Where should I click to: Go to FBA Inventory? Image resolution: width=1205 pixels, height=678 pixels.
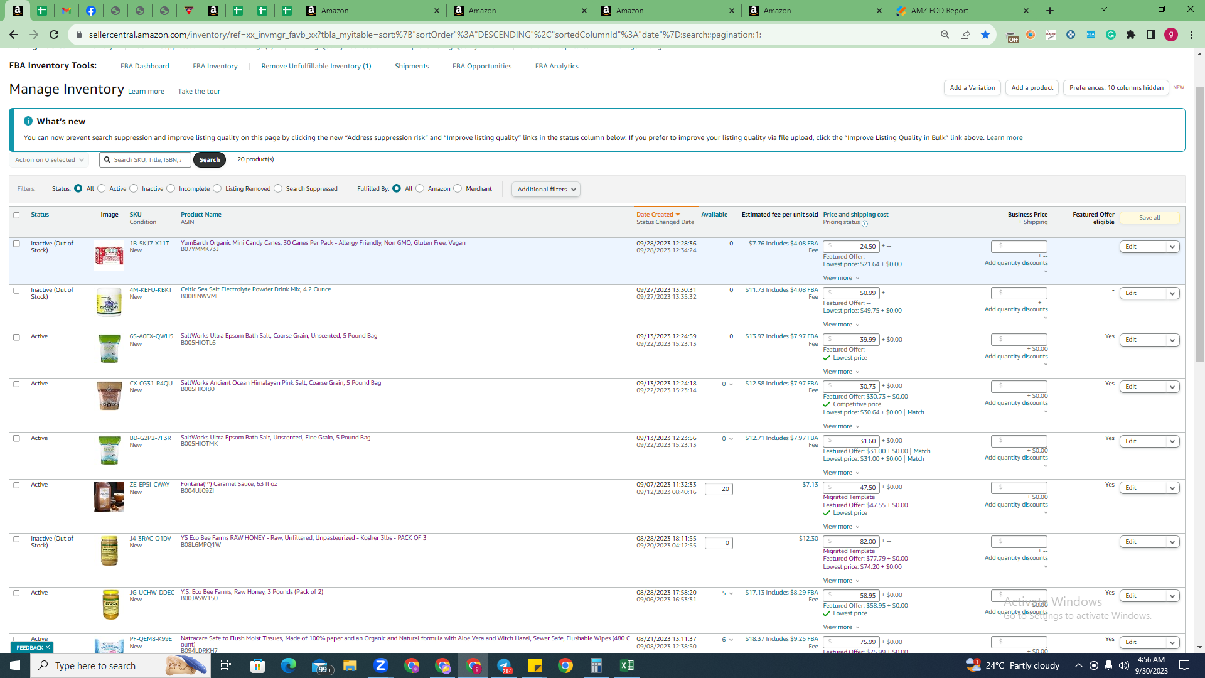(215, 66)
